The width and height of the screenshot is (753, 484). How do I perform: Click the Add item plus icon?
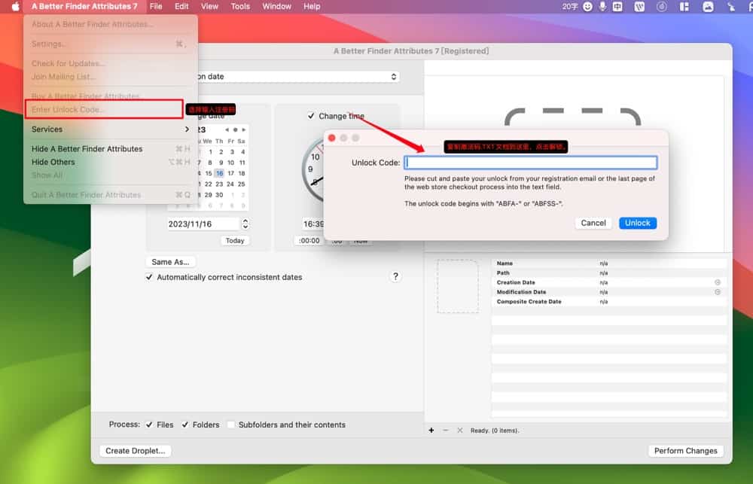[431, 430]
